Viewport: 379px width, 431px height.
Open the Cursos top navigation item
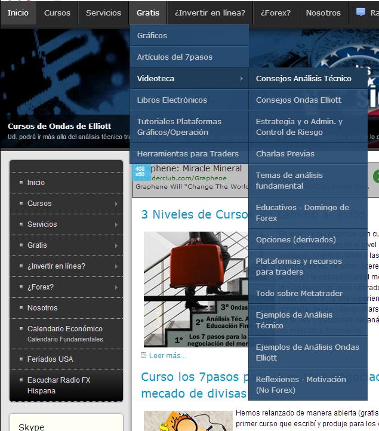[57, 13]
